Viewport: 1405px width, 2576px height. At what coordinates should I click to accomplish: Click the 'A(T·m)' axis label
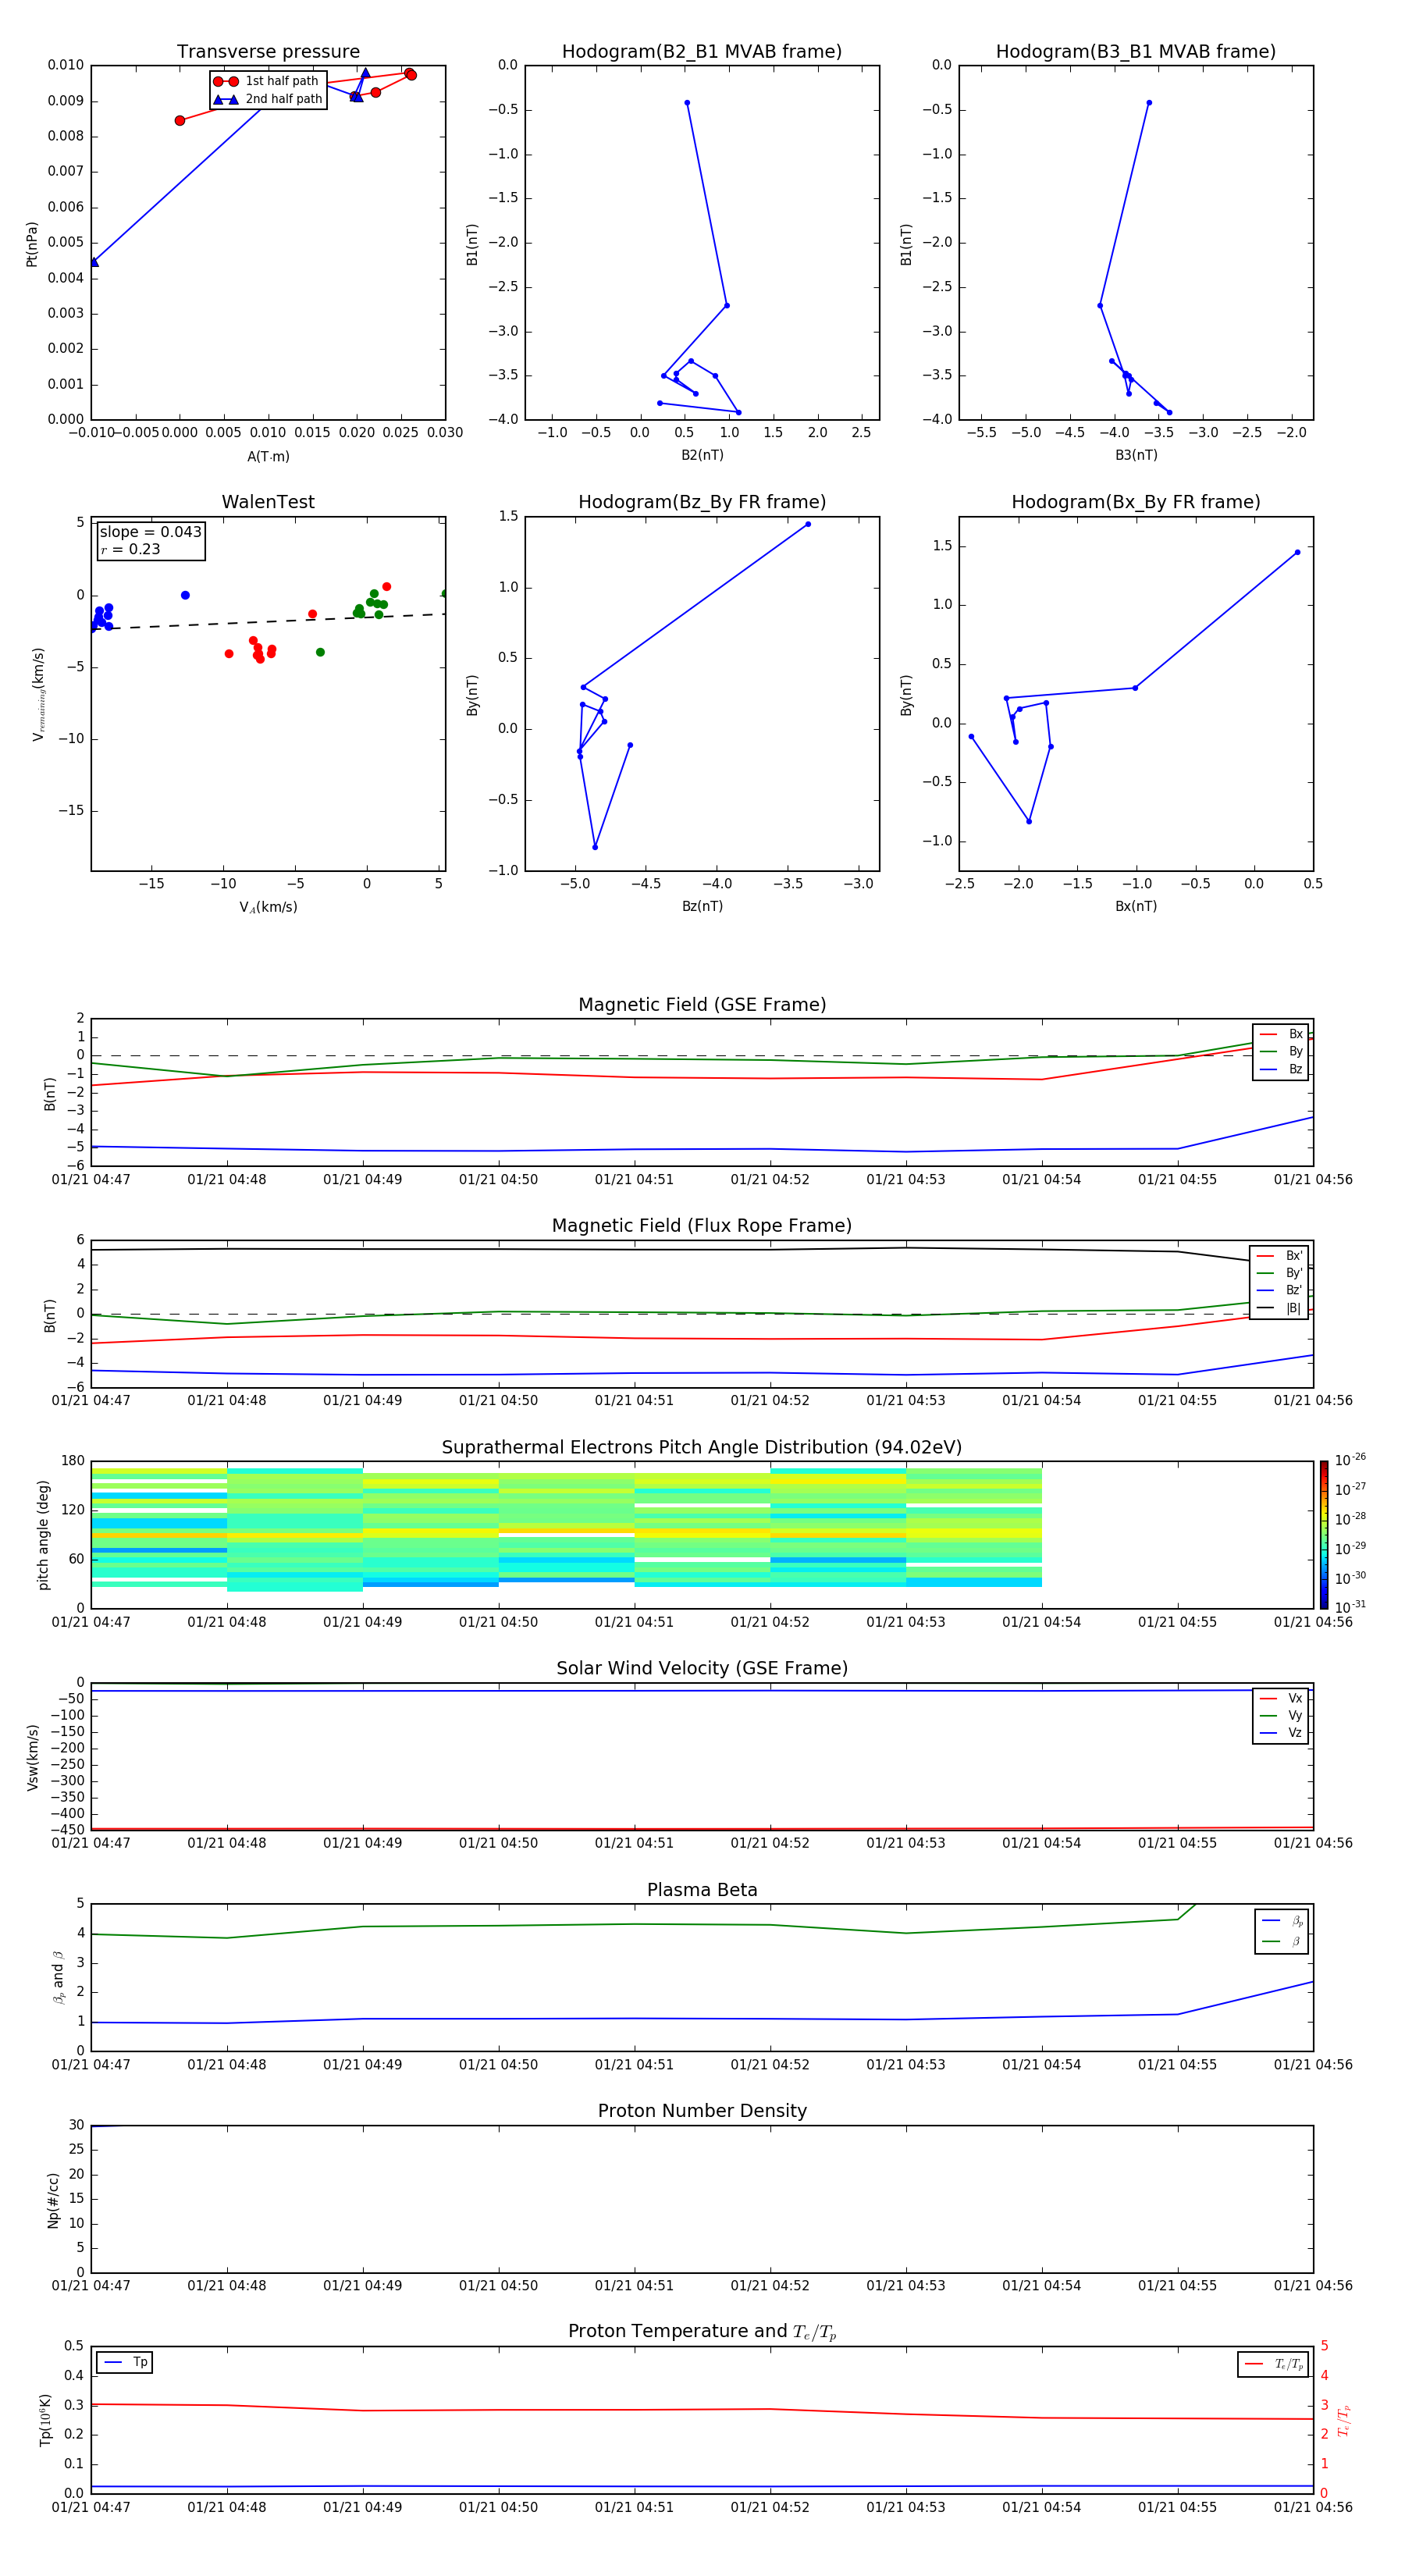click(268, 457)
